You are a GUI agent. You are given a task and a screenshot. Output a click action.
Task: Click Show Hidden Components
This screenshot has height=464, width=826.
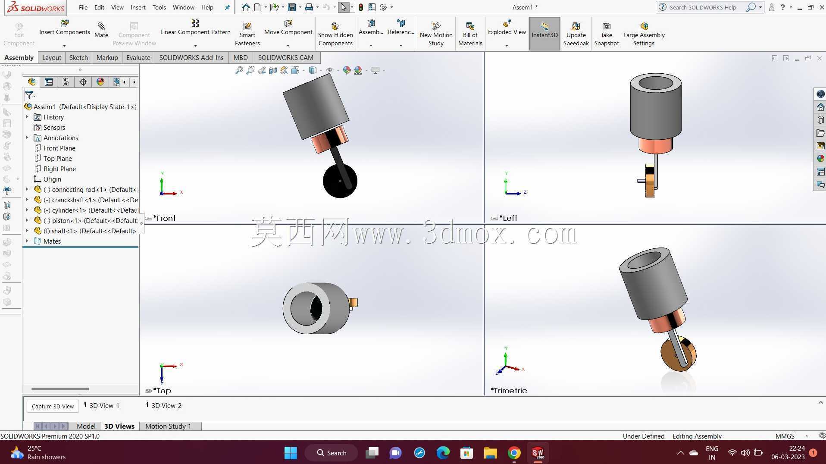[x=335, y=34]
